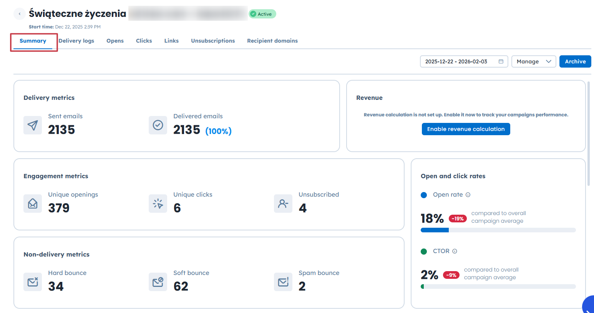Click the CTOR progress bar
594x313 pixels.
(498, 287)
